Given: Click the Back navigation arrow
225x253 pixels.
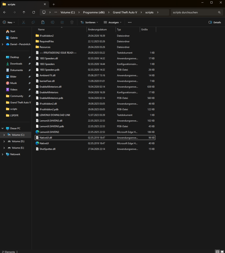Looking at the screenshot, I should 5,12.
